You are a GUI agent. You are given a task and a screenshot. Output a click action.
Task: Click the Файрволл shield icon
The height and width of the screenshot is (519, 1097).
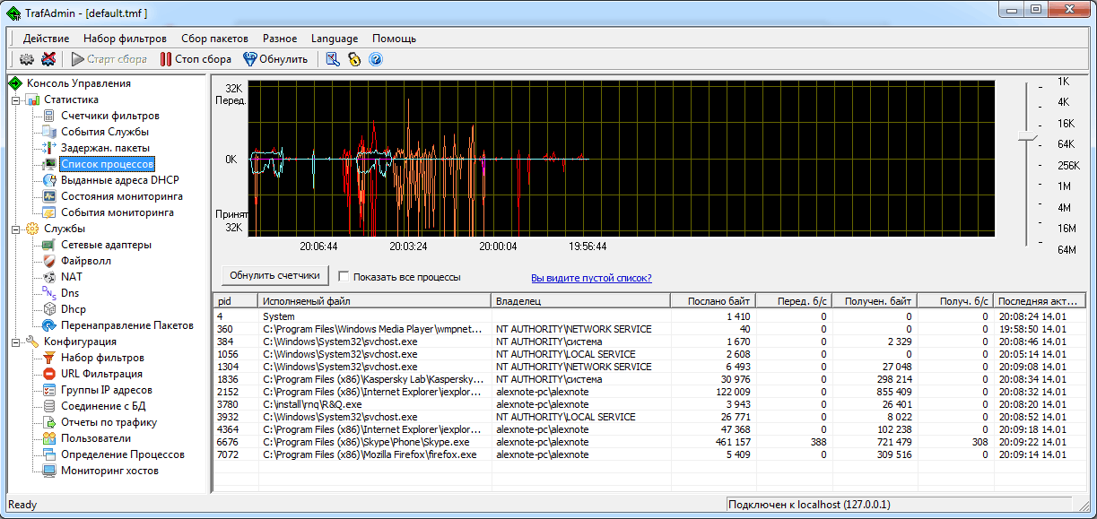point(49,261)
